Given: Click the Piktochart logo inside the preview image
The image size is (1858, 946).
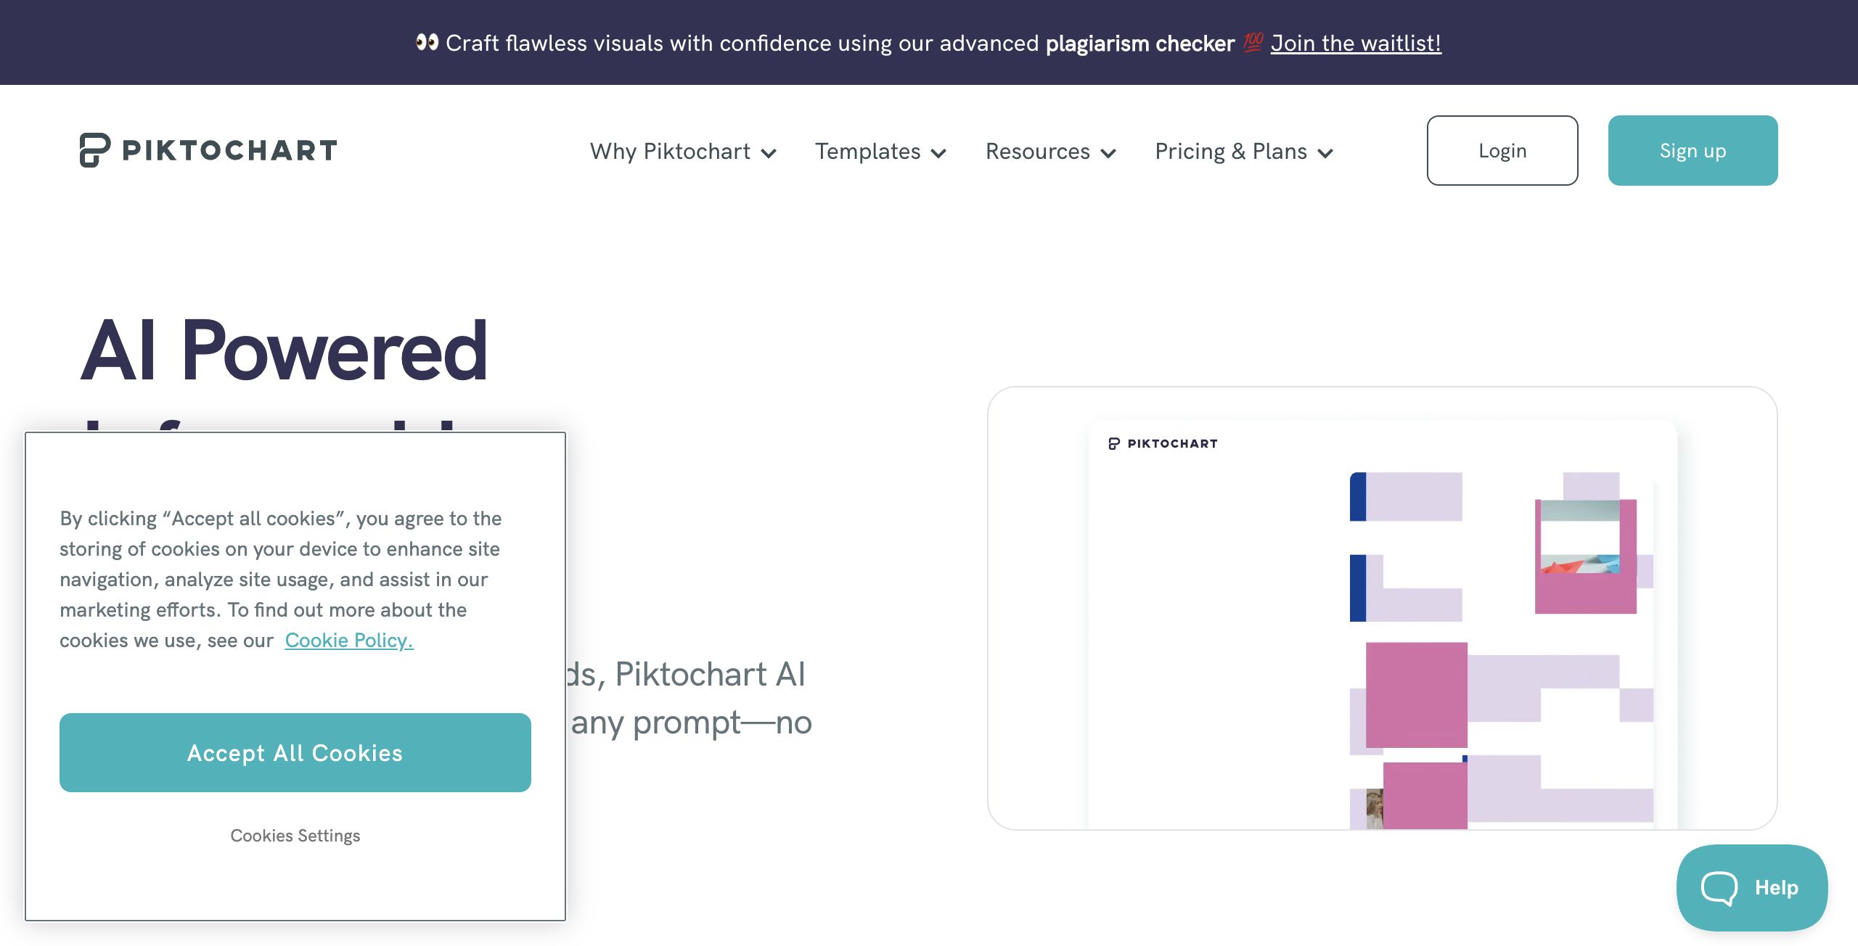Looking at the screenshot, I should pyautogui.click(x=1160, y=443).
